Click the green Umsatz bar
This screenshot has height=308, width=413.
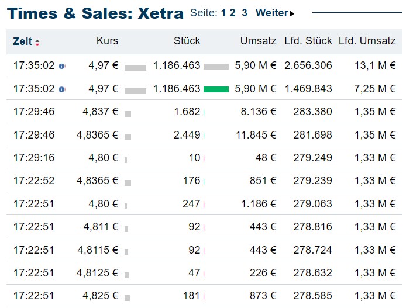(216, 89)
